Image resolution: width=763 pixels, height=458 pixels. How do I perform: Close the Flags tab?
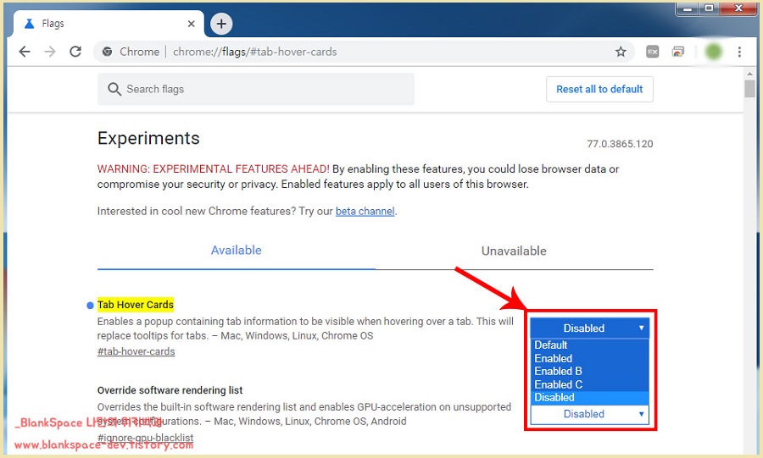[x=192, y=24]
